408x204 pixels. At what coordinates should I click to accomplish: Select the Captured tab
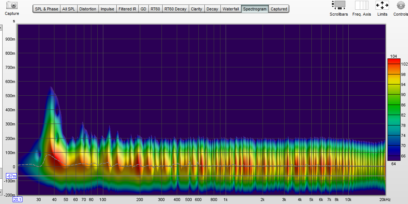click(x=279, y=9)
